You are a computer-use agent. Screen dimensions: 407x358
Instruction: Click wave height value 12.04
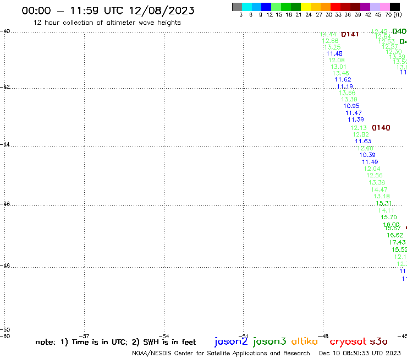coord(372,169)
